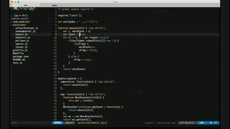The height and width of the screenshot is (129, 230).
Task: Click 'this.str = initStr;' line
Action: coord(81,101)
